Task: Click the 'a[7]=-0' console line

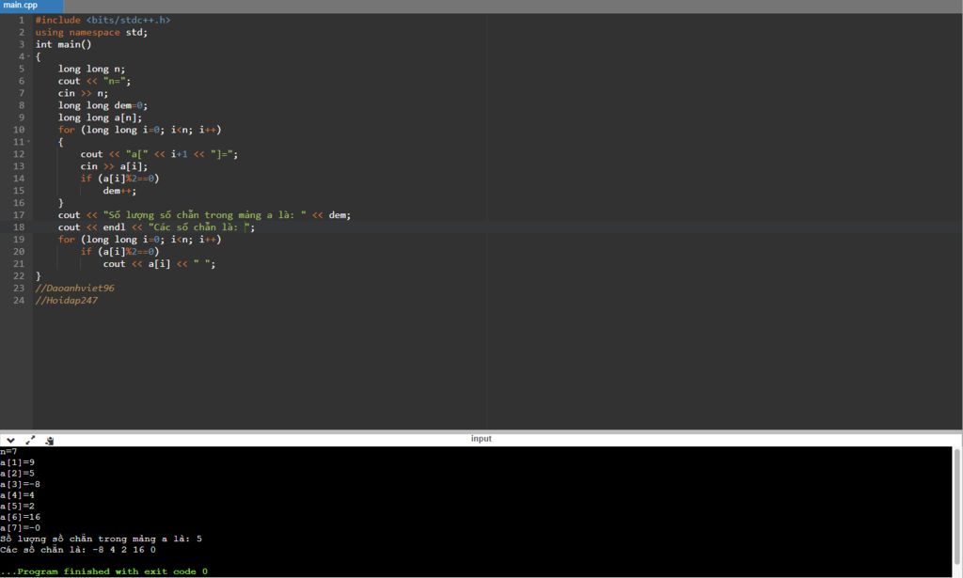Action: click(21, 527)
